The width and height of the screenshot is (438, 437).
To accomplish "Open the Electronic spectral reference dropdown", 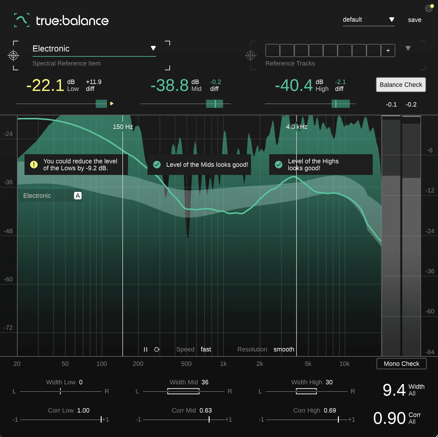I will [153, 48].
